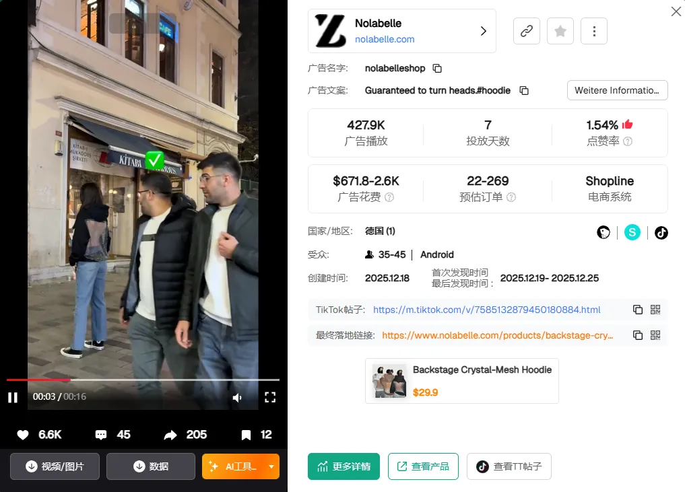Image resolution: width=685 pixels, height=492 pixels.
Task: Click the view TT post button
Action: [x=509, y=466]
